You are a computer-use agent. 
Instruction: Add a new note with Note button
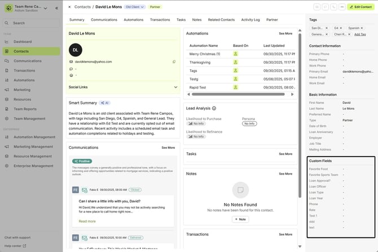point(240,219)
